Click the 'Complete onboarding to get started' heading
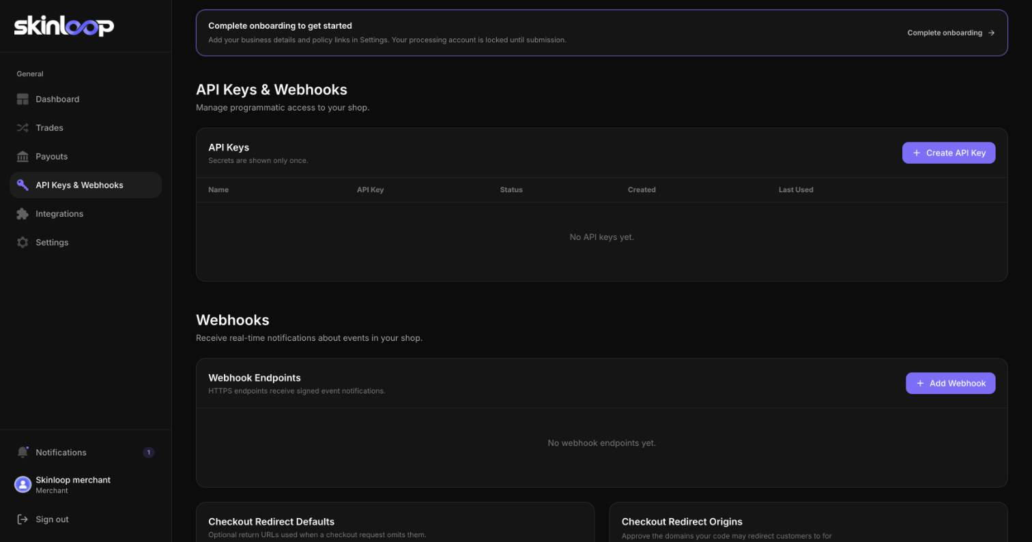 click(280, 26)
